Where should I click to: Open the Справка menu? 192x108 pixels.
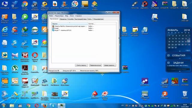coord(79,16)
